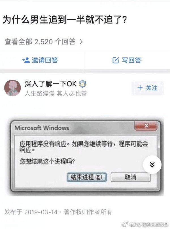Click the Weibo logo watermark
Viewport: 170px width, 229px height.
click(125, 224)
